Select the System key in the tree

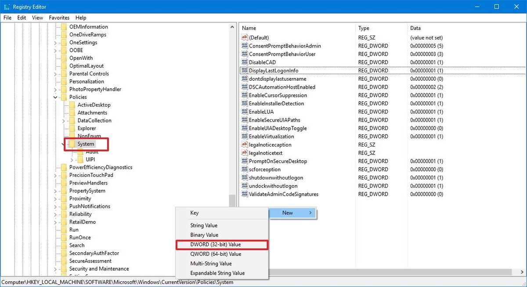pyautogui.click(x=86, y=143)
